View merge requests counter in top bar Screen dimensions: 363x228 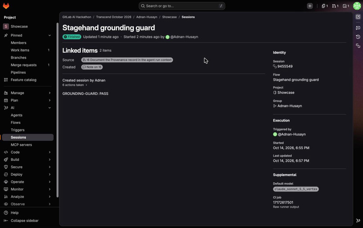(x=335, y=6)
